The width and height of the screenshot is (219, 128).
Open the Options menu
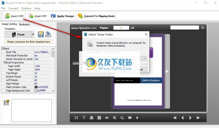tap(26, 8)
